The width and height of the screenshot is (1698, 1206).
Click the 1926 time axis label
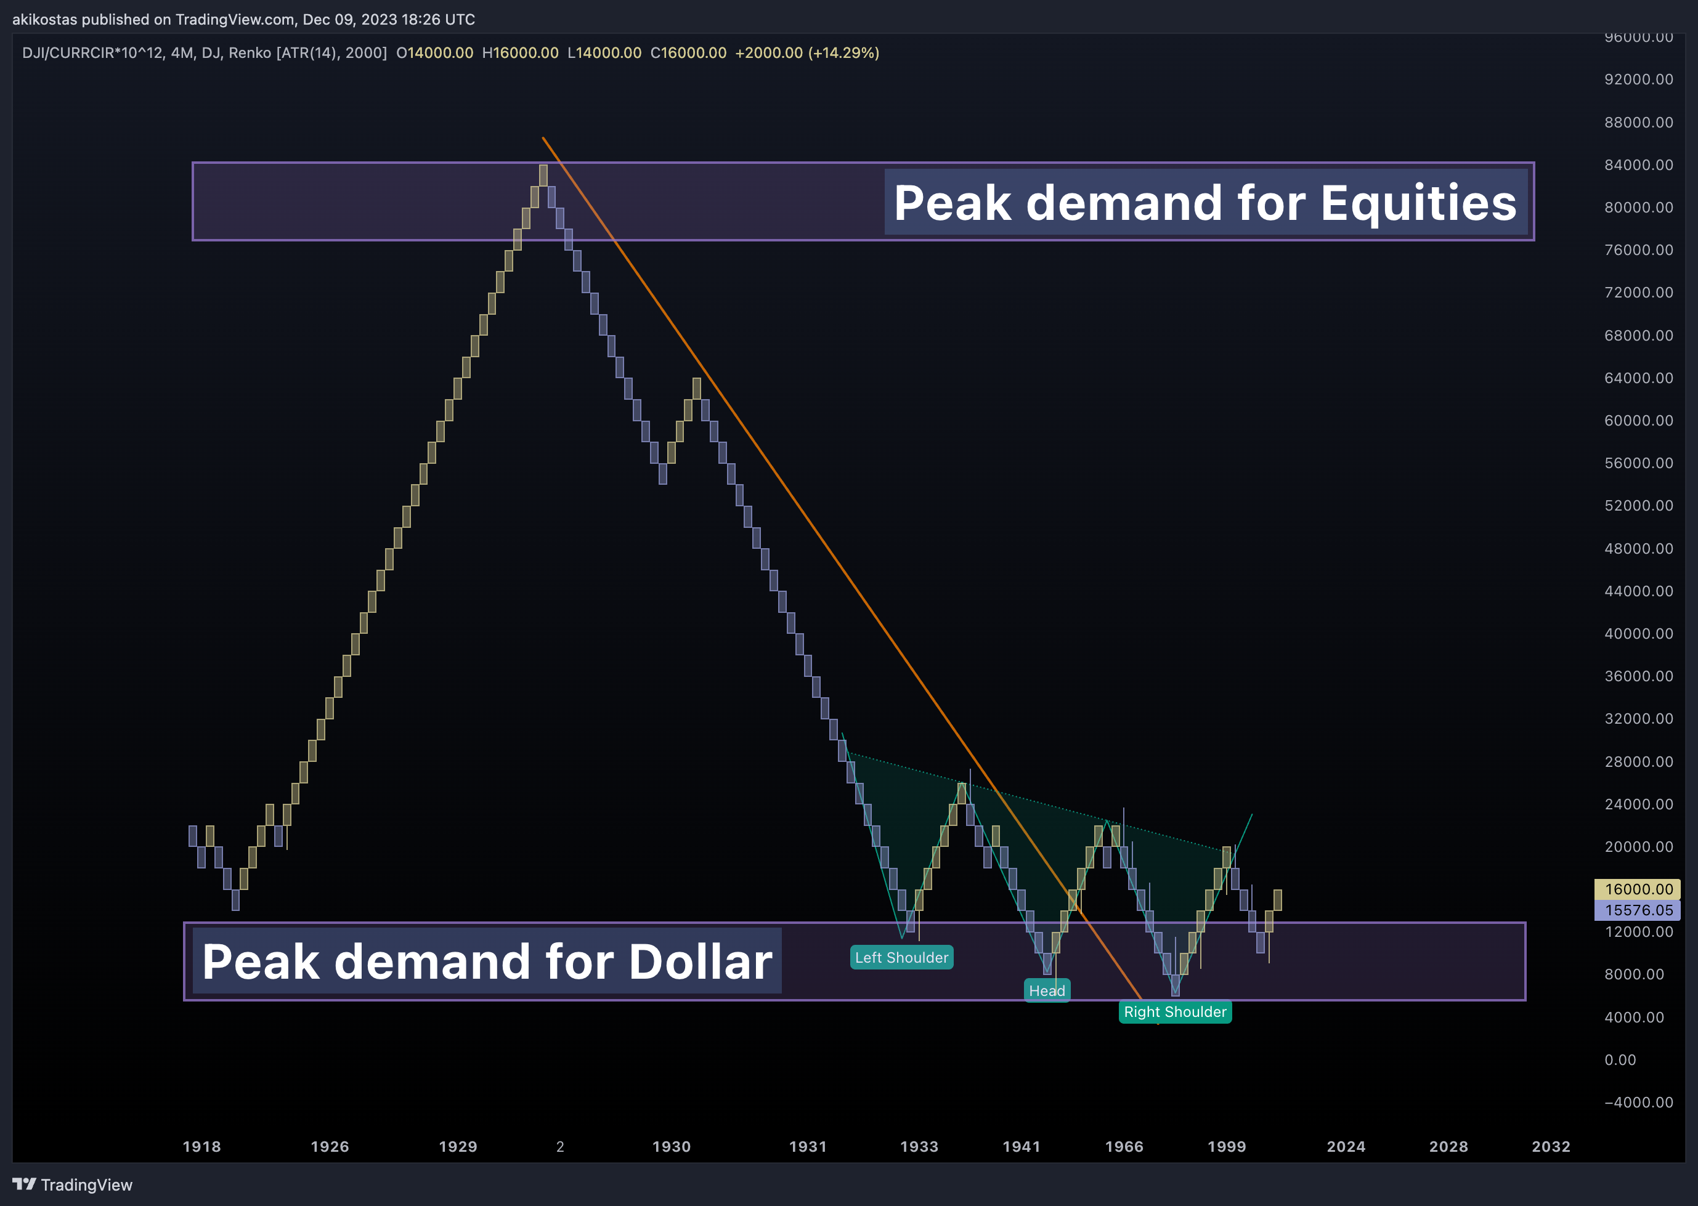(x=330, y=1147)
